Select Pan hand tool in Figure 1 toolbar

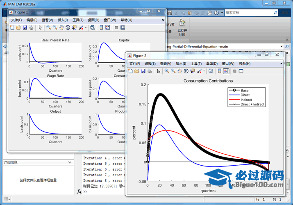coord(61,27)
